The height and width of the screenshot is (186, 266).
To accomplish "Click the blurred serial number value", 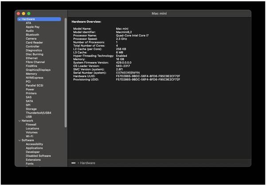I will [128, 73].
